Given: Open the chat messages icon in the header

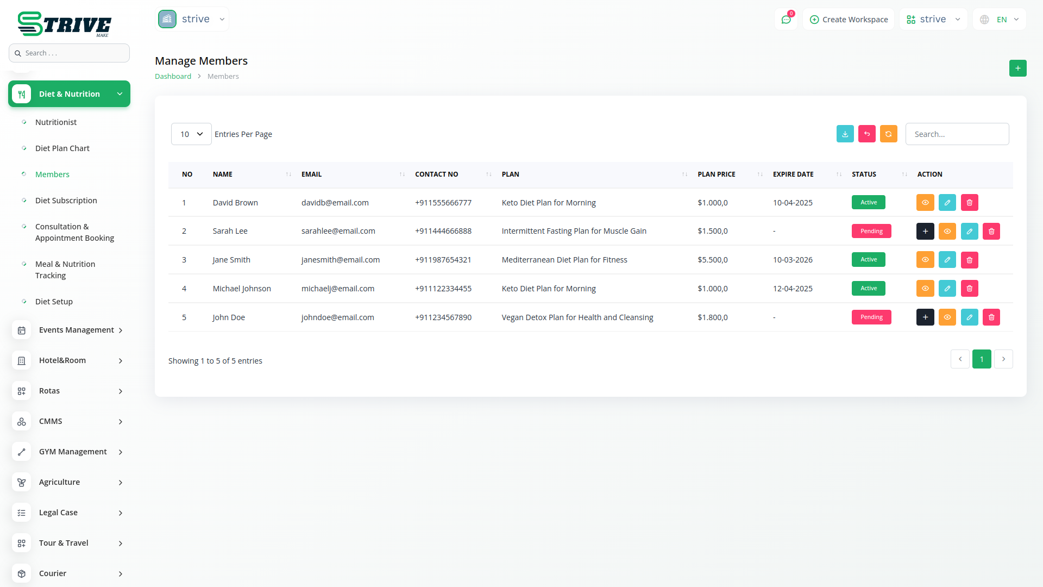Looking at the screenshot, I should tap(786, 20).
